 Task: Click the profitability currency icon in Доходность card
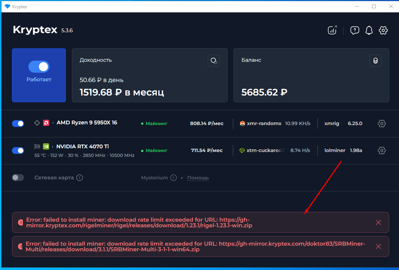(x=213, y=61)
